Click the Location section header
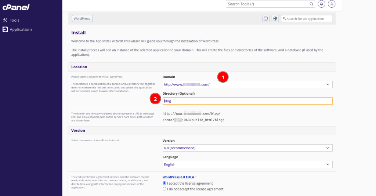 coord(202,67)
